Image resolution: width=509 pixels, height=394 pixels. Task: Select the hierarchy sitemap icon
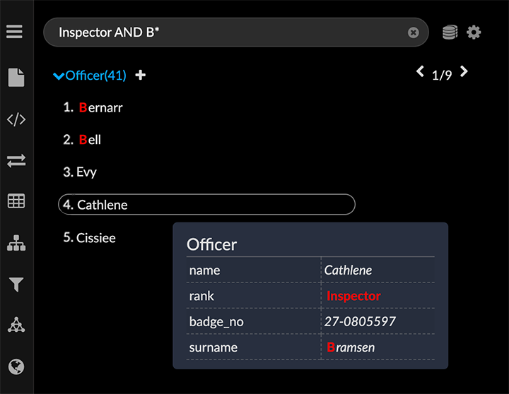tap(16, 244)
